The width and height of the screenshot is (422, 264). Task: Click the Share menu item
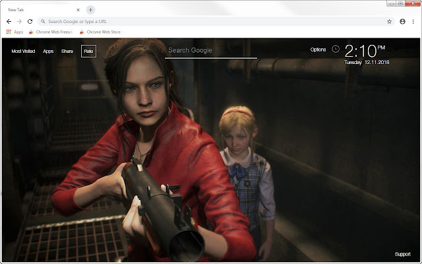tap(67, 51)
